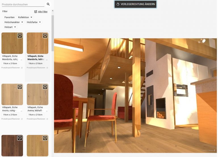Open external link icon for Avena lebhaft specifications
Image resolution: width=218 pixels, height=157 pixels.
tap(47, 119)
